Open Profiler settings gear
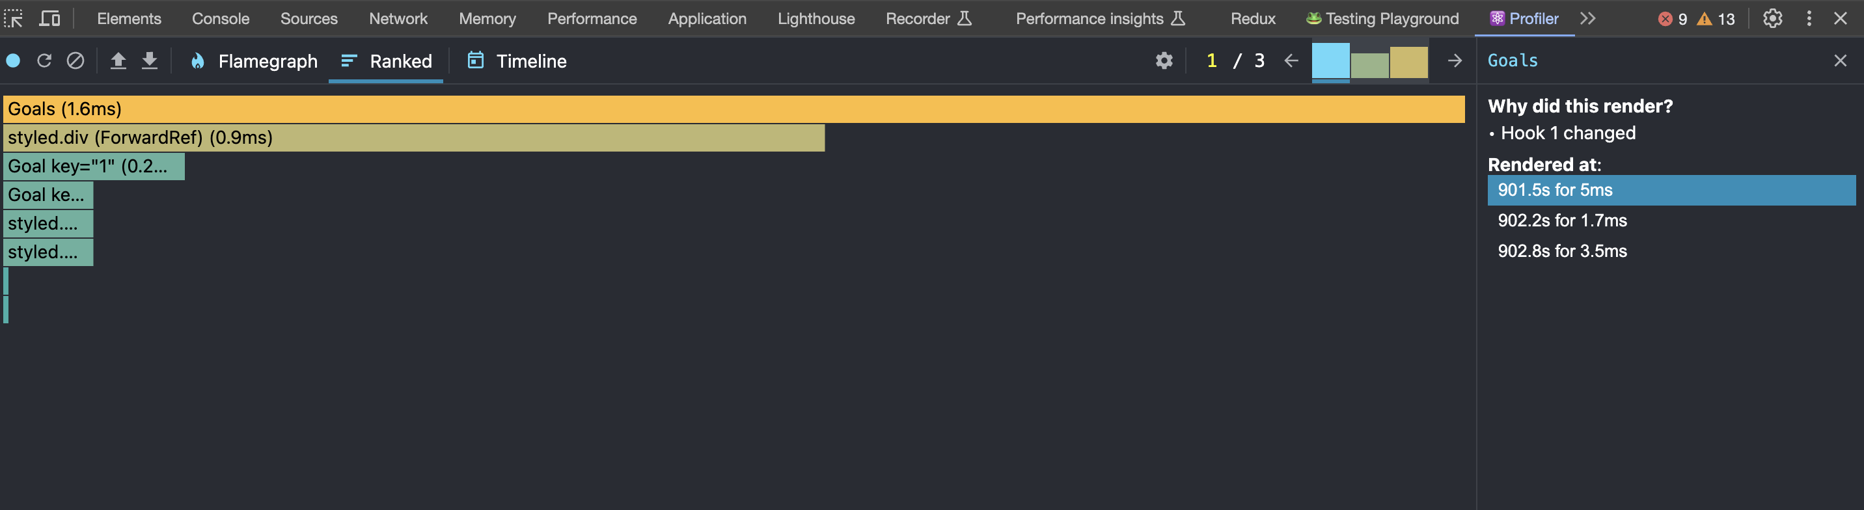1864x510 pixels. tap(1164, 60)
